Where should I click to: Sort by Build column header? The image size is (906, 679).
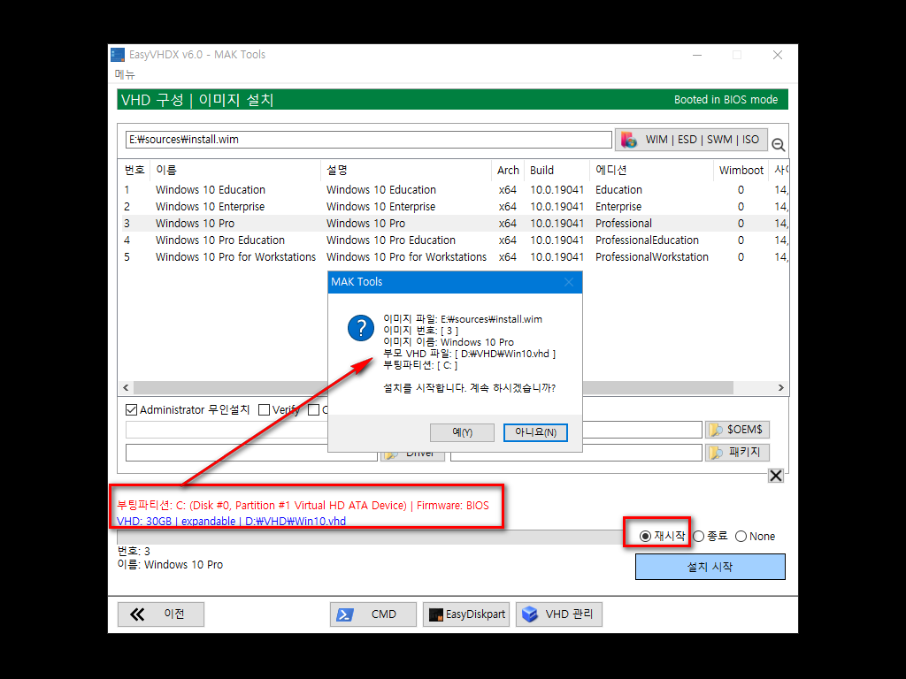tap(557, 171)
